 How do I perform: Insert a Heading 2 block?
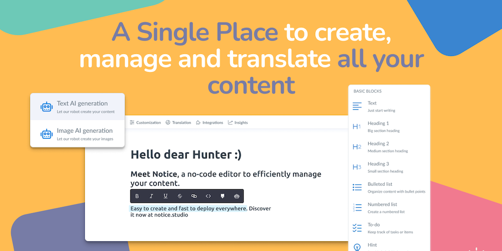[389, 147]
